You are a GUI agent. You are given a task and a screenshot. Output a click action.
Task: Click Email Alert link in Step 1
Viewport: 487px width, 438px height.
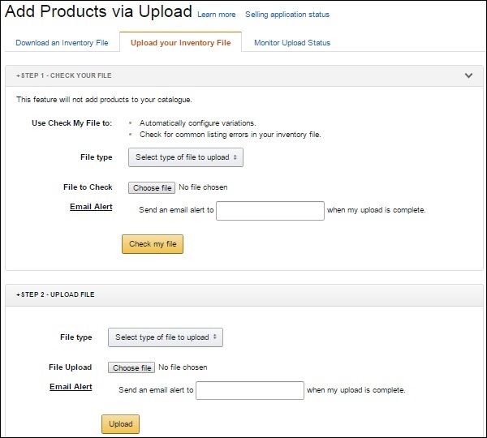[x=91, y=207]
